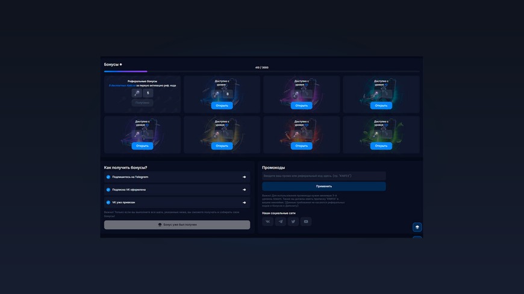Screen dimensions: 524x294
Task: Click Открыть on the violet case card
Action: [x=142, y=146]
